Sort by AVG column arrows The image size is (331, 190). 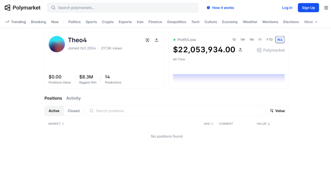coord(212,124)
